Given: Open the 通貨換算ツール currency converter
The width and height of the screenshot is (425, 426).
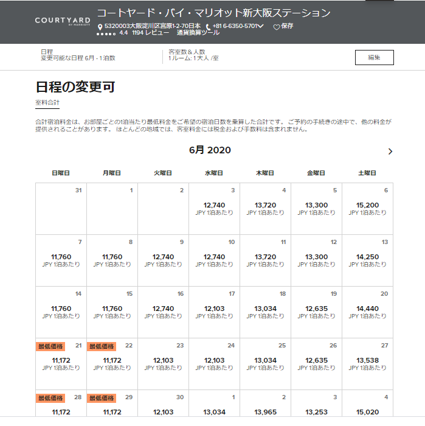Looking at the screenshot, I should [198, 33].
